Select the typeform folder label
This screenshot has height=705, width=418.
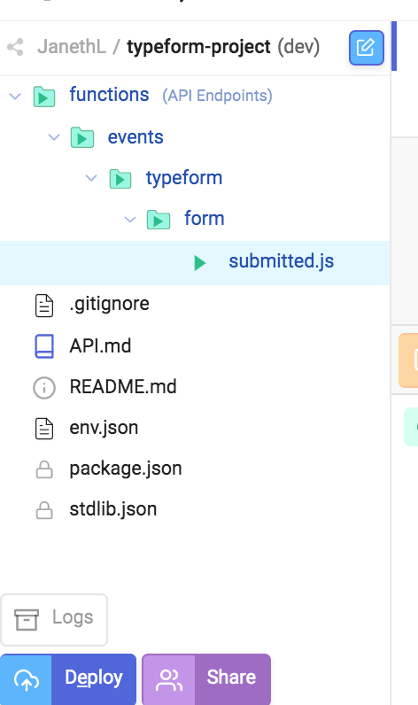(x=184, y=179)
